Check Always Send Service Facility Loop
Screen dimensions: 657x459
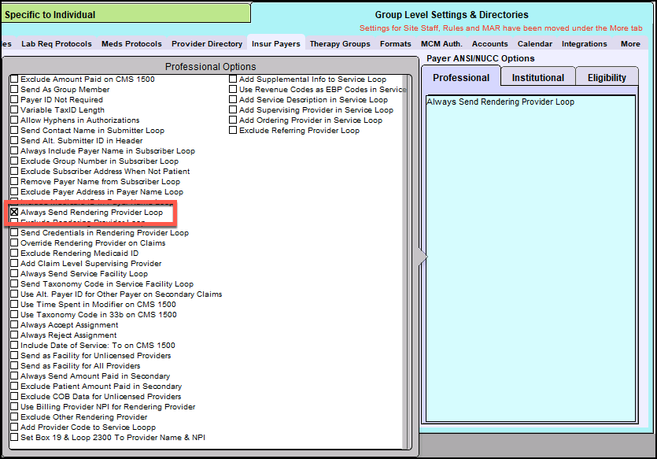tap(14, 273)
